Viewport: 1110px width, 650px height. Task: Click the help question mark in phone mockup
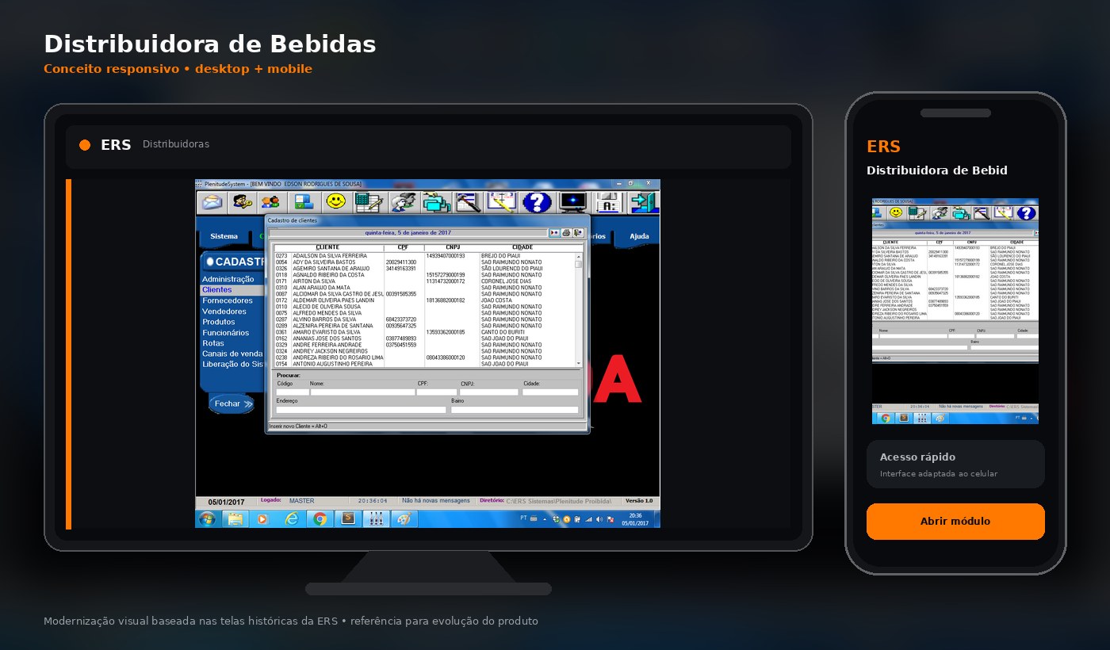pos(1027,212)
